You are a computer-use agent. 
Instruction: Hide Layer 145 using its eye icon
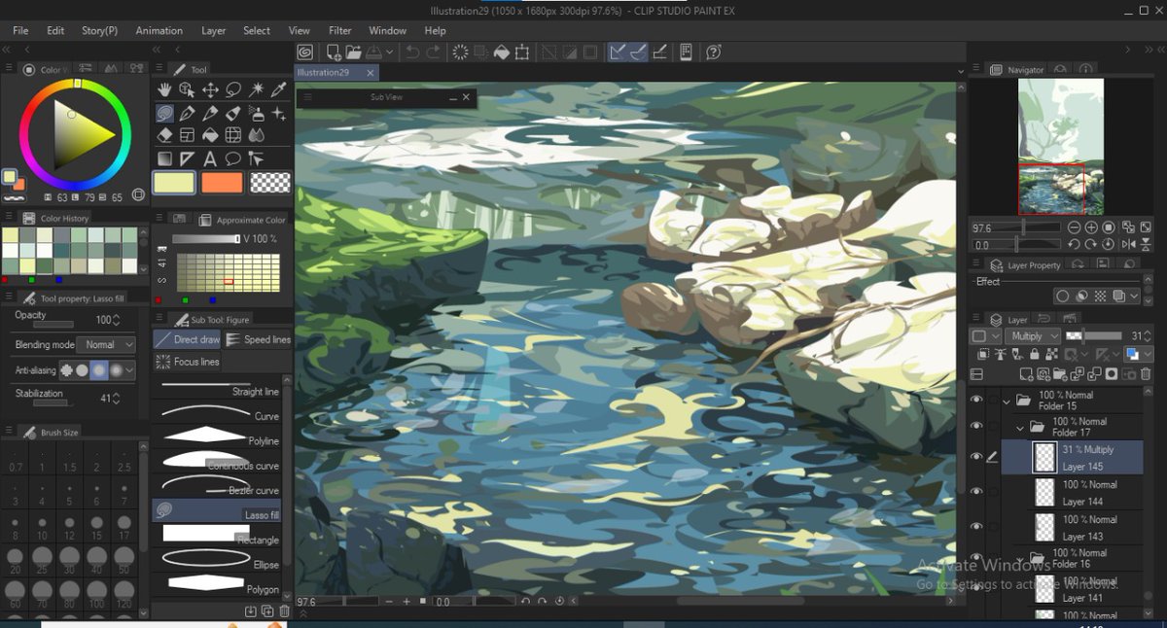click(976, 457)
